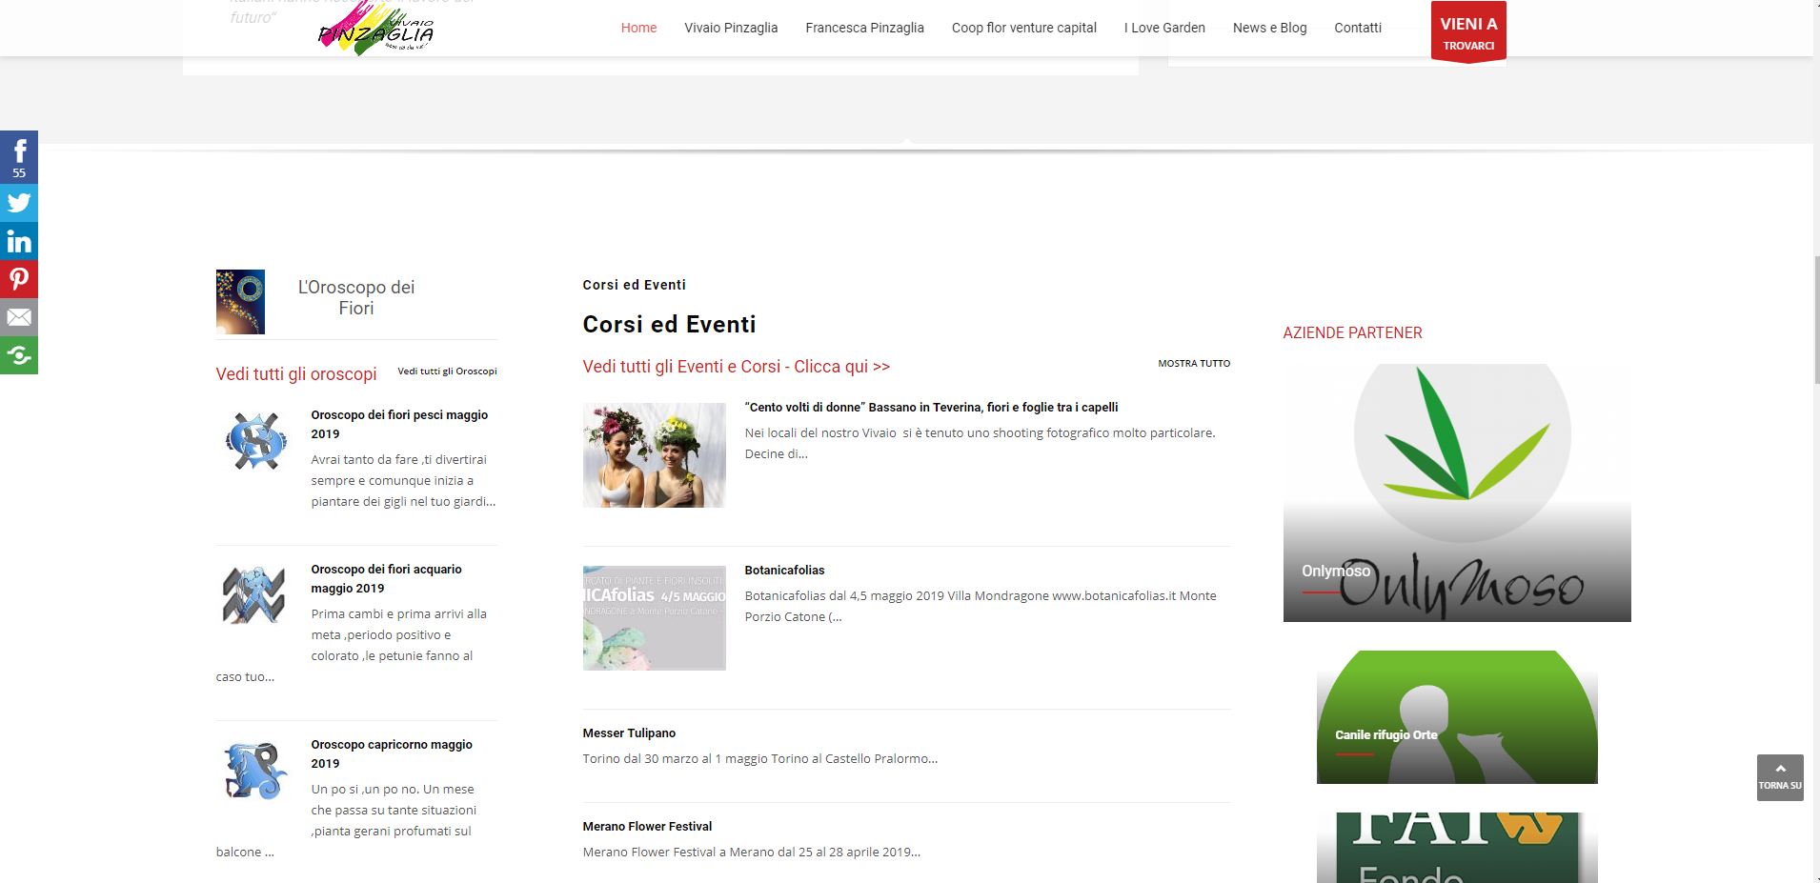
Task: Click the Pesci zodiac sign icon
Action: tap(255, 441)
